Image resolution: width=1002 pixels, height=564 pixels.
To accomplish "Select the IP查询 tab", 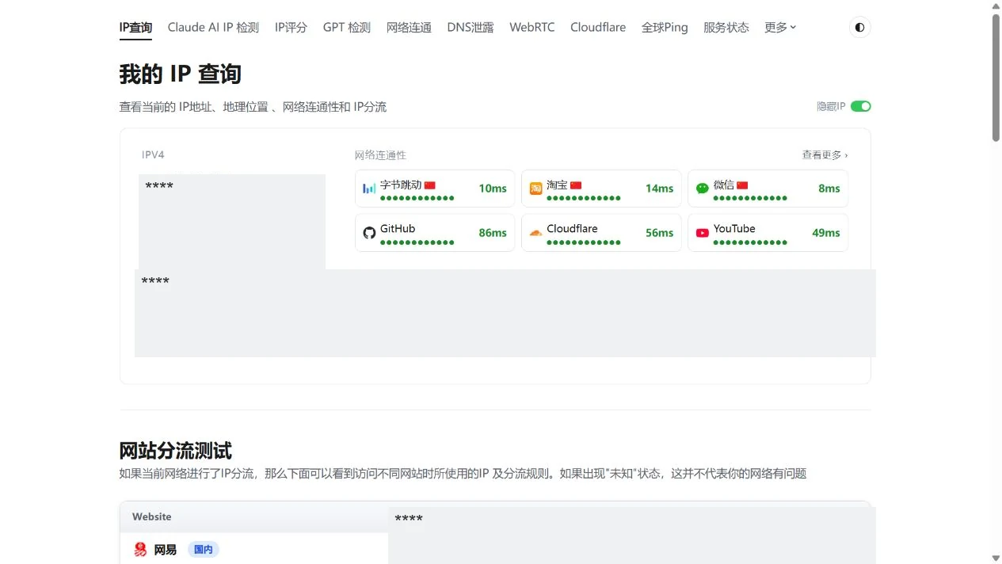I will (135, 27).
